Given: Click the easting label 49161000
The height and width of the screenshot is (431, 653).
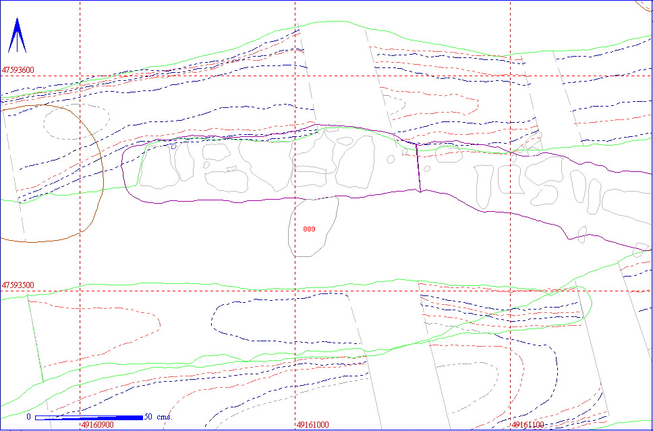Looking at the screenshot, I should [313, 425].
